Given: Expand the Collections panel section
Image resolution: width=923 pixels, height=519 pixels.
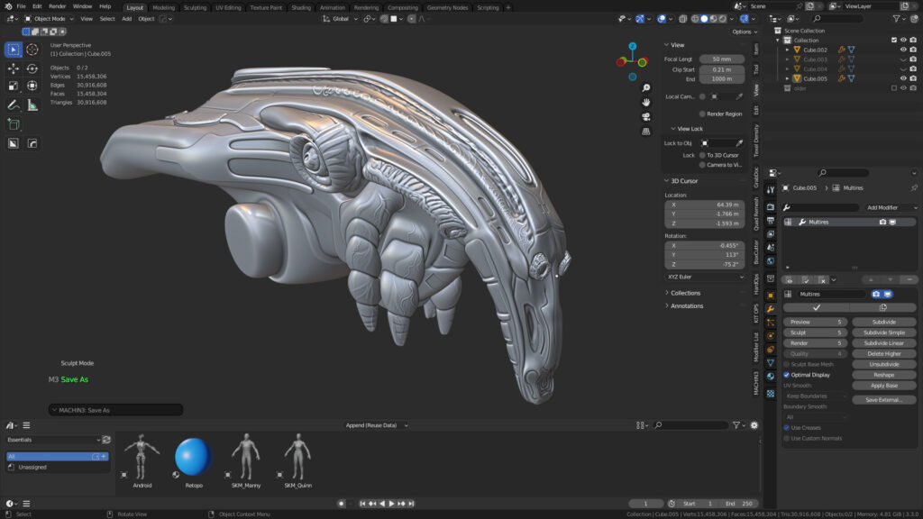Looking at the screenshot, I should point(685,293).
